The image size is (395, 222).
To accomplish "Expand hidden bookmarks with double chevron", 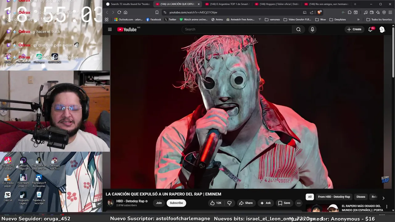I will coord(358,19).
